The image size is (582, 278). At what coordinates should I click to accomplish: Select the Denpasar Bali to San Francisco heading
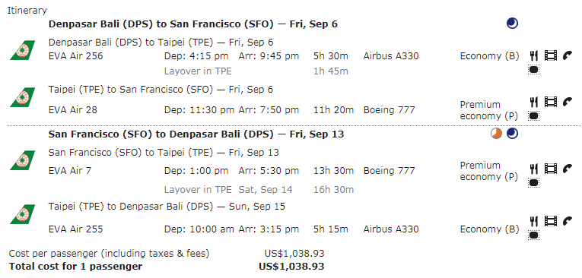pyautogui.click(x=193, y=24)
